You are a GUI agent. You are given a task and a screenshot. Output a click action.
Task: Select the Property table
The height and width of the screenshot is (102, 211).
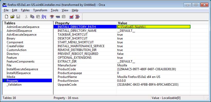[27, 81]
